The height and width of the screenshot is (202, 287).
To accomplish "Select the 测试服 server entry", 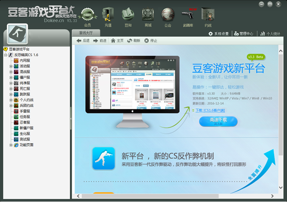I will coord(25,139).
